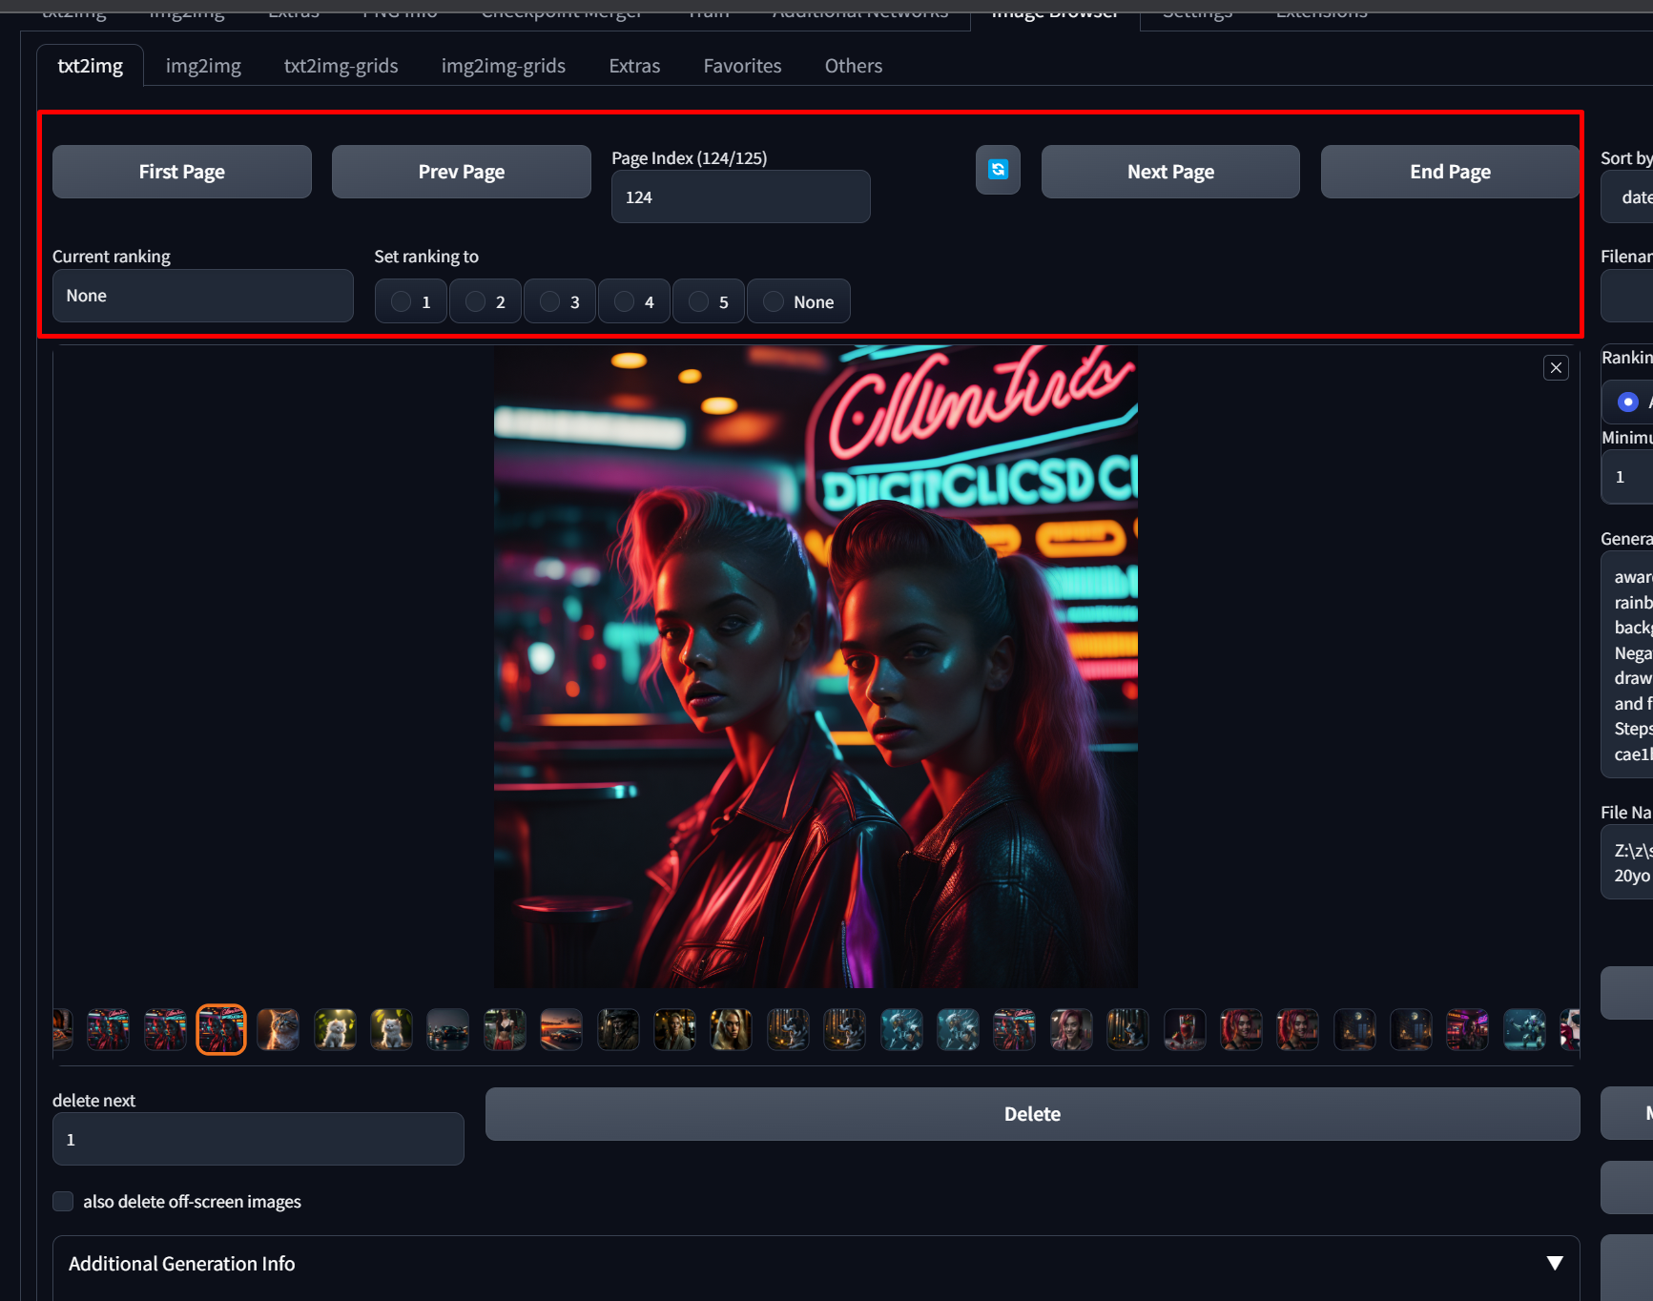This screenshot has height=1301, width=1653.
Task: Click the delete next count field
Action: tap(258, 1139)
